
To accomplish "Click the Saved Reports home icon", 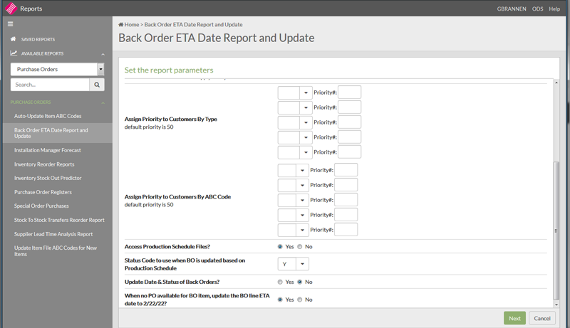I will pyautogui.click(x=13, y=39).
